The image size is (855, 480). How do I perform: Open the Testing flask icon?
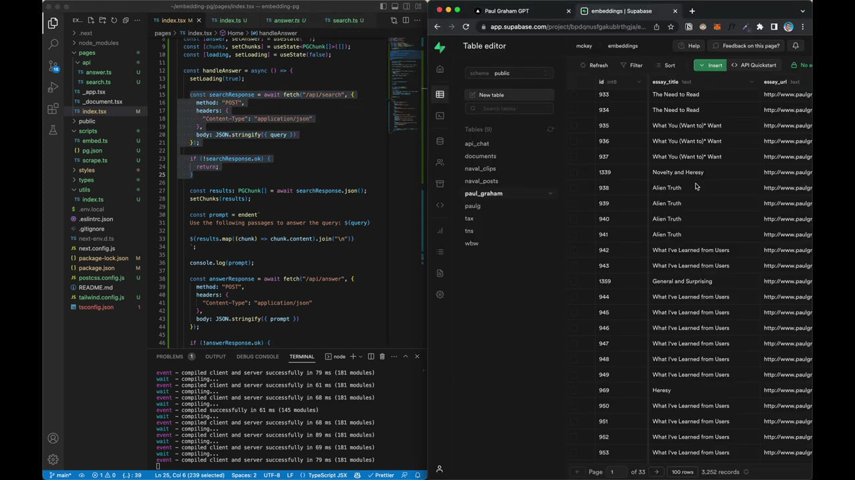click(53, 130)
